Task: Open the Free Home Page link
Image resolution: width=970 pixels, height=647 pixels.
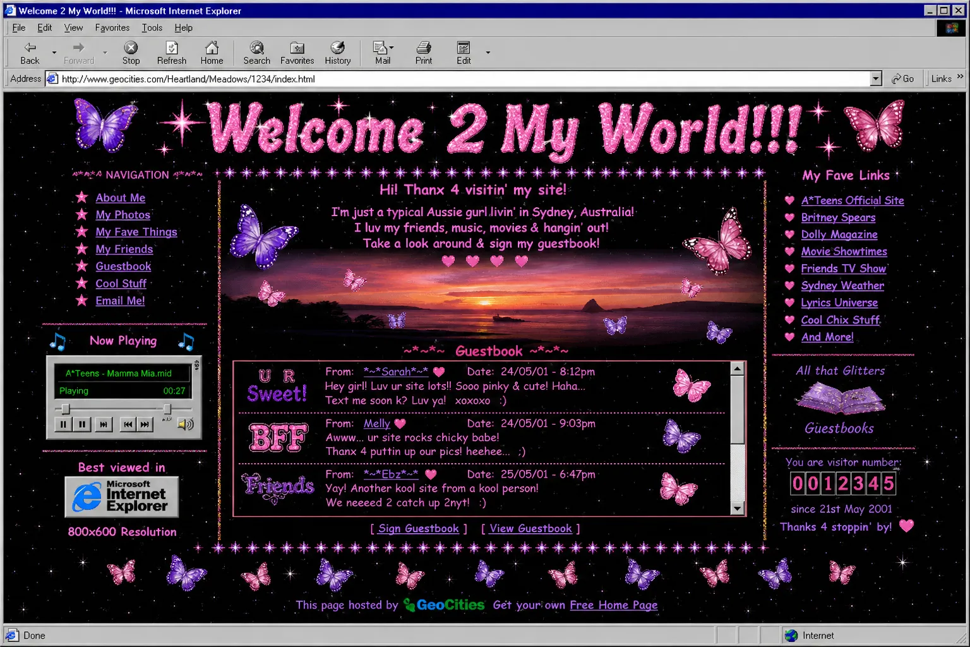Action: coord(613,605)
